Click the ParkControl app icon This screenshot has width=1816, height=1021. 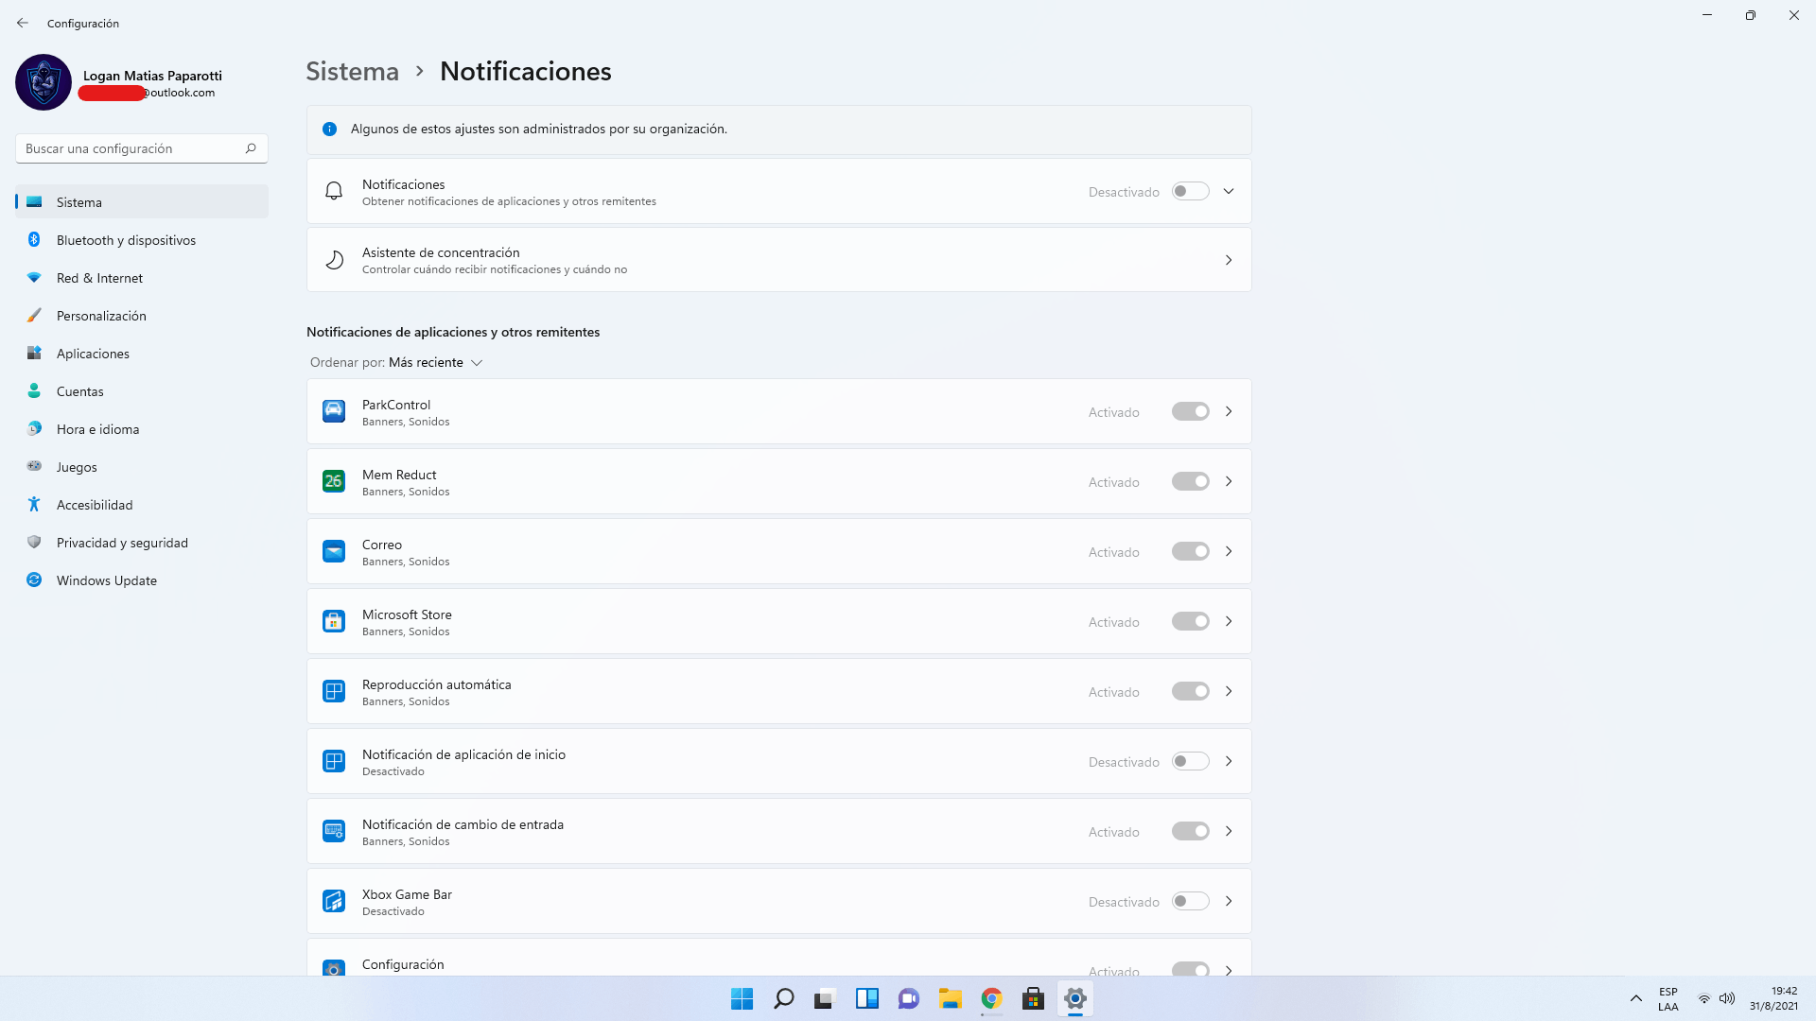pos(334,411)
